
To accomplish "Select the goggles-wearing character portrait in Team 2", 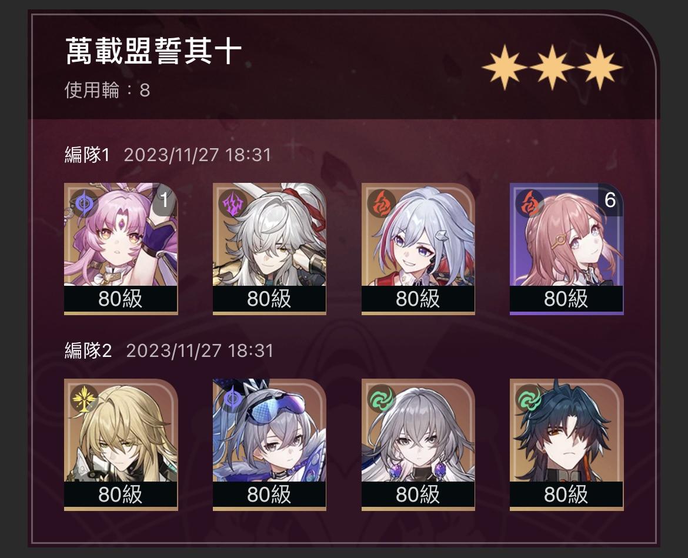I will (269, 445).
